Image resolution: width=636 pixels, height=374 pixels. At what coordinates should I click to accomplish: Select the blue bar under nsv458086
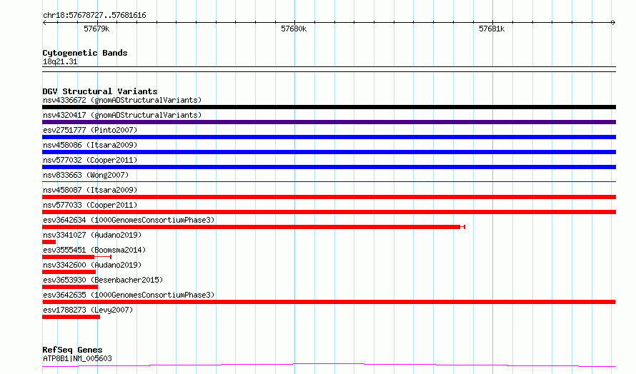329,152
